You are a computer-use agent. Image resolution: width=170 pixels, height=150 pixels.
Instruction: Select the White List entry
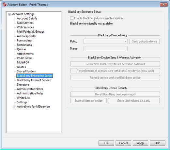pos(23,98)
